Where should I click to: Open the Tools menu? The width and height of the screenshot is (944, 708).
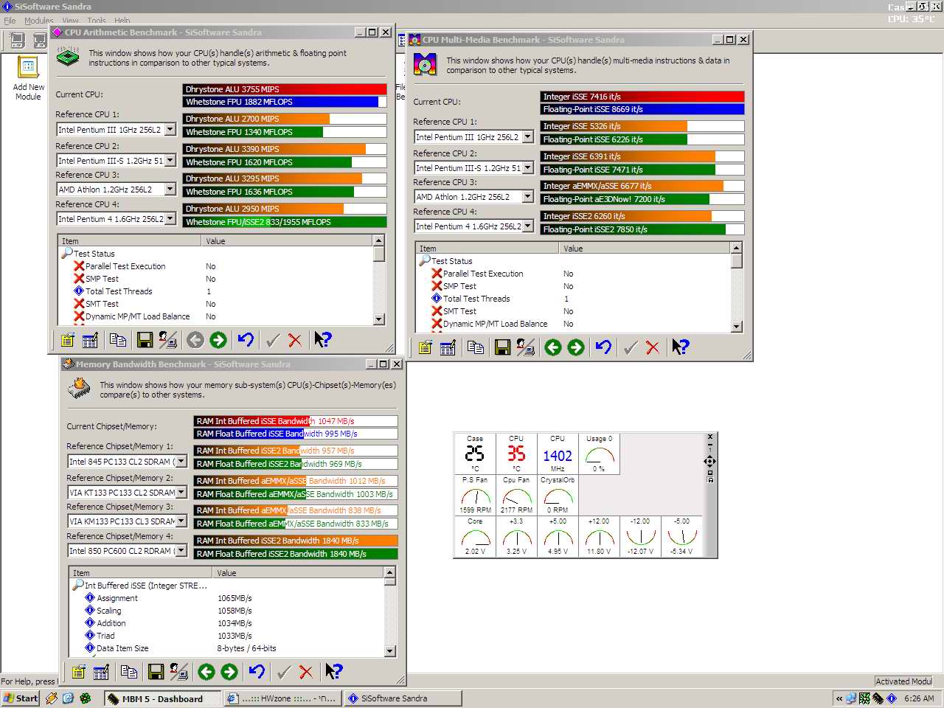(97, 21)
